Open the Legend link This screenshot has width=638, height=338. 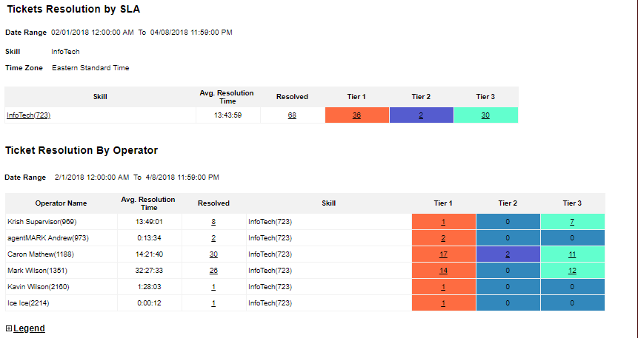29,328
